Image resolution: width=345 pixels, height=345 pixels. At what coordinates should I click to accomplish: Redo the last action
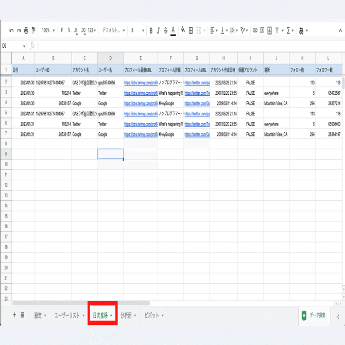pyautogui.click(x=19, y=30)
